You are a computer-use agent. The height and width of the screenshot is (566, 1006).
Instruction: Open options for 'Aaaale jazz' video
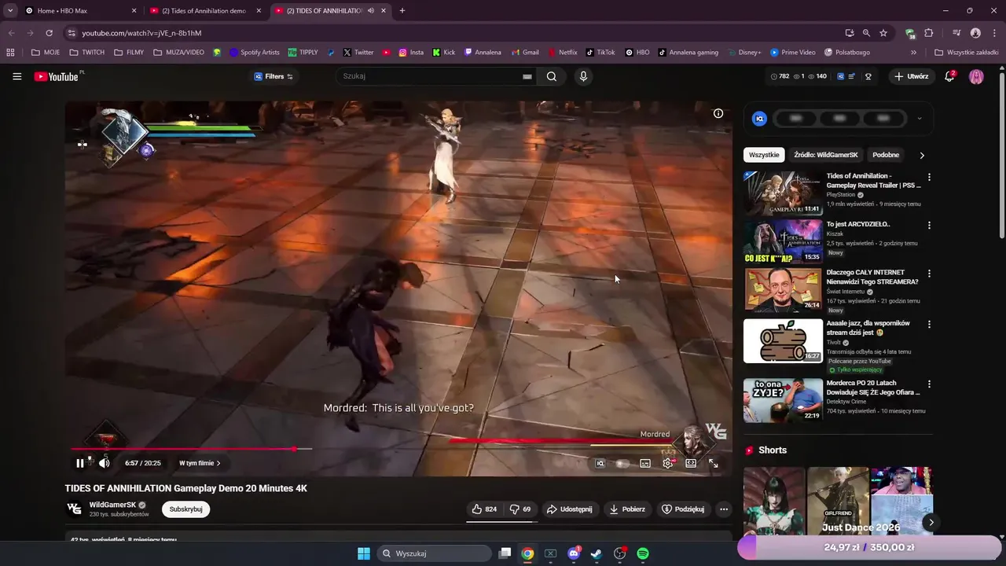click(929, 324)
